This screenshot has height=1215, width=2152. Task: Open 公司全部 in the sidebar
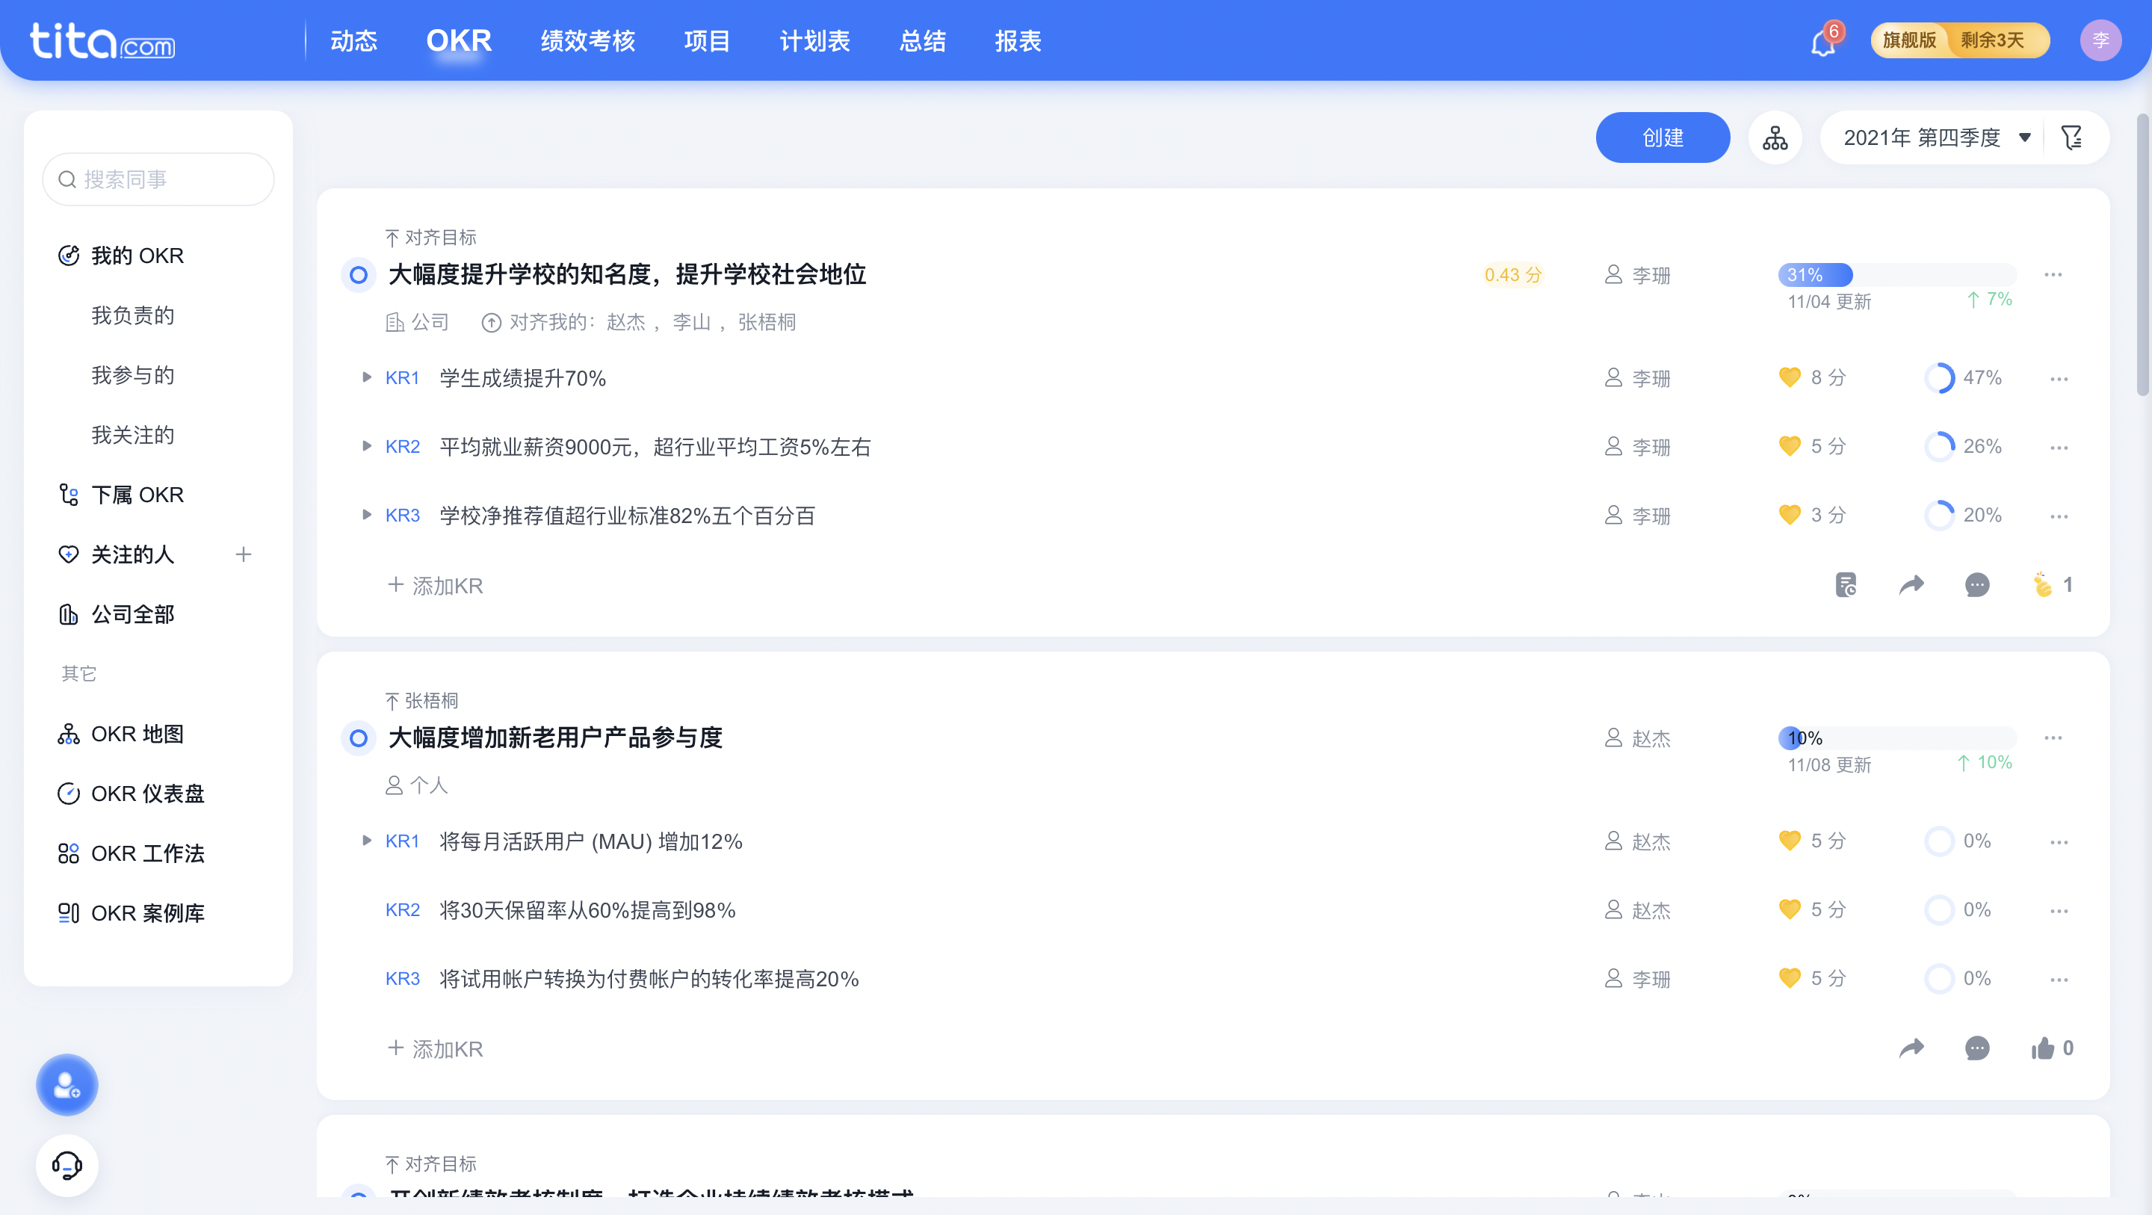coord(116,614)
